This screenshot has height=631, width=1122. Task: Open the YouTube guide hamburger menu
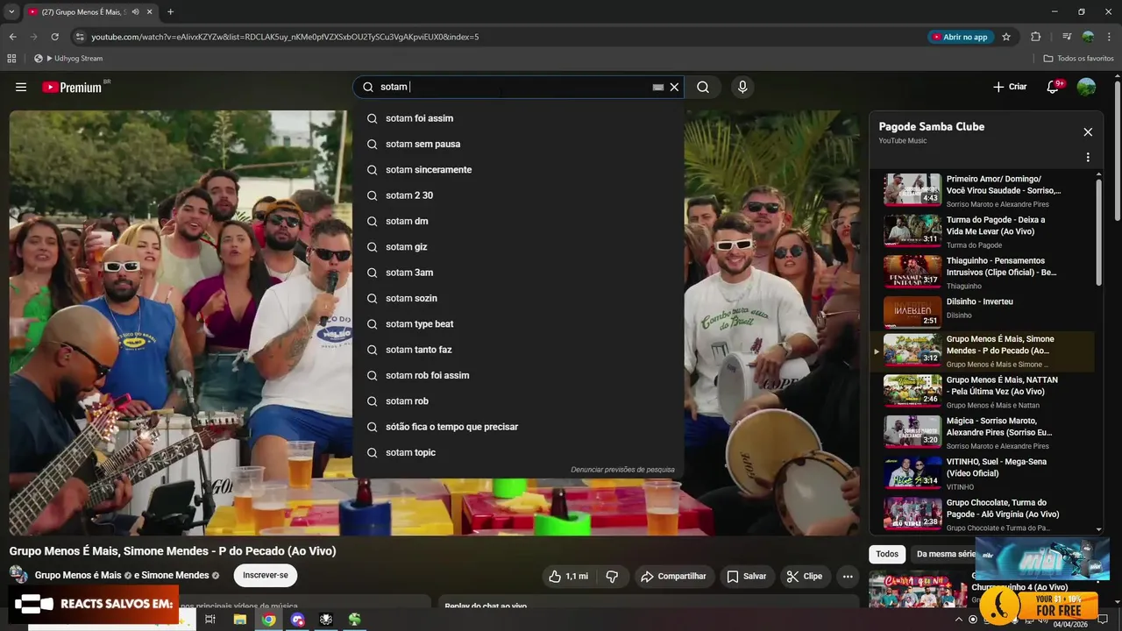21,87
